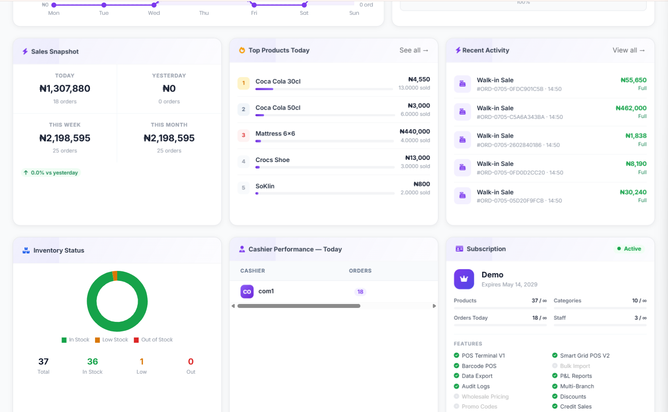Click the Sales Snapshot lightning bolt icon
Image resolution: width=668 pixels, height=412 pixels.
tap(25, 51)
